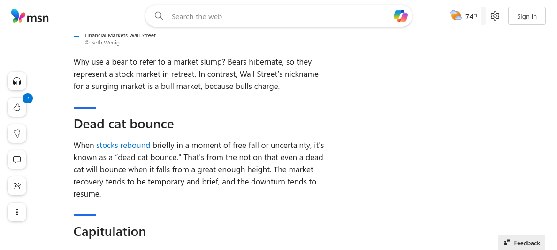This screenshot has width=557, height=250.
Task: Click the like count badge showing 2
Action: 28,99
